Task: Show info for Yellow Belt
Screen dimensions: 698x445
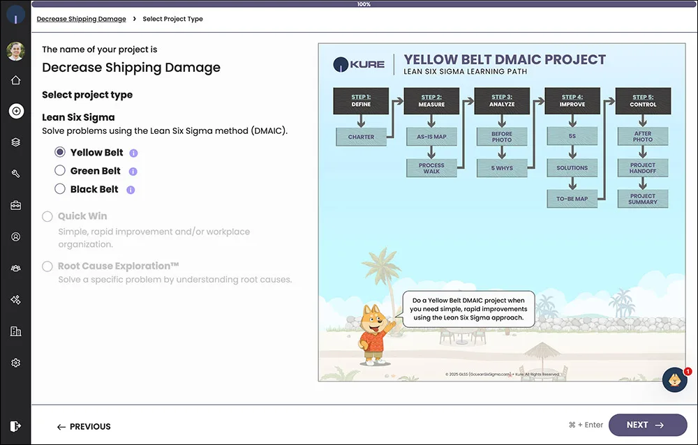Action: tap(133, 153)
